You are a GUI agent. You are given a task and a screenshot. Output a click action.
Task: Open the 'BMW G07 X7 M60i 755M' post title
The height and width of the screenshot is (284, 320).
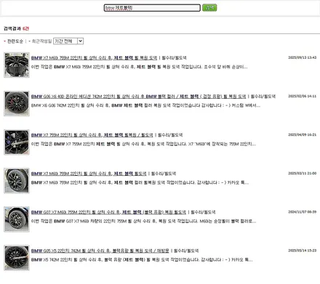108,212
